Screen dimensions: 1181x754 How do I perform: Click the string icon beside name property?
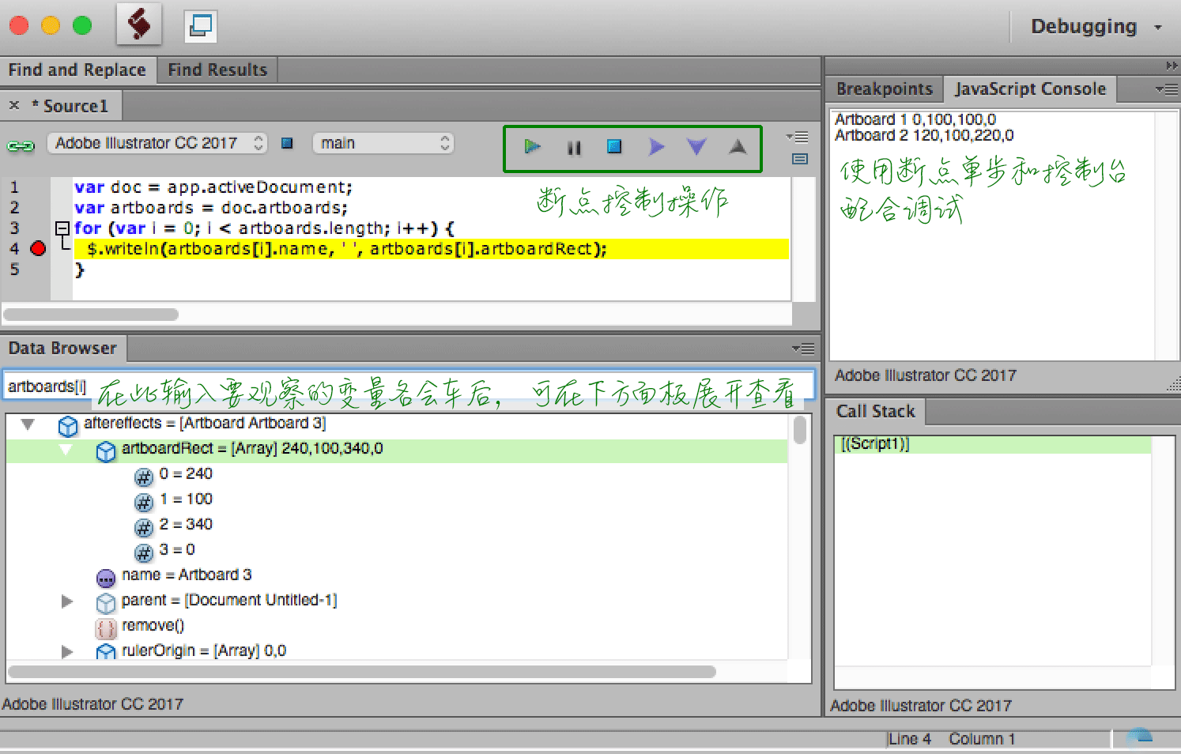[106, 579]
